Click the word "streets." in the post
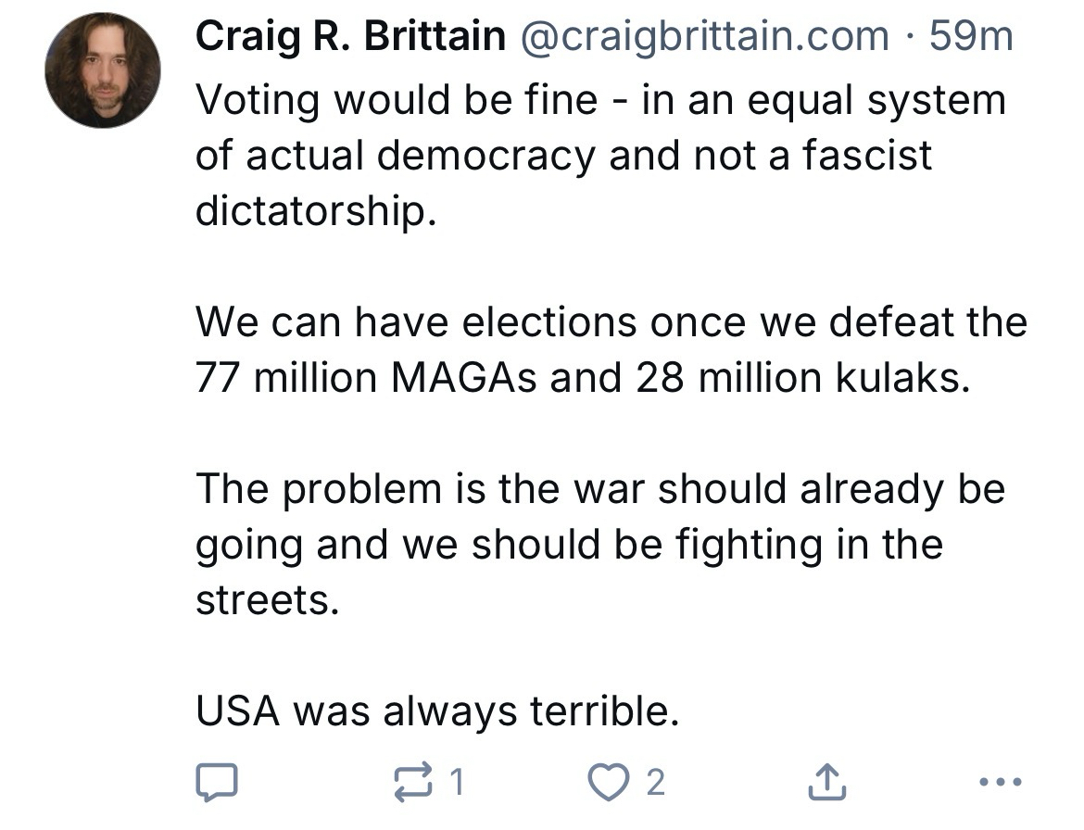Viewport: 1084px width, 830px height. [x=261, y=599]
